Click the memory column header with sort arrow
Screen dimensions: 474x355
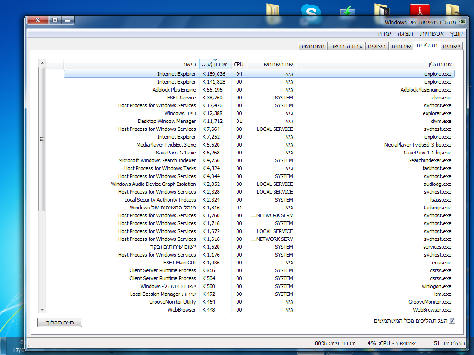[215, 64]
